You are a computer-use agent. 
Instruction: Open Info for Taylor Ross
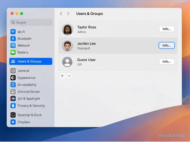point(167,29)
